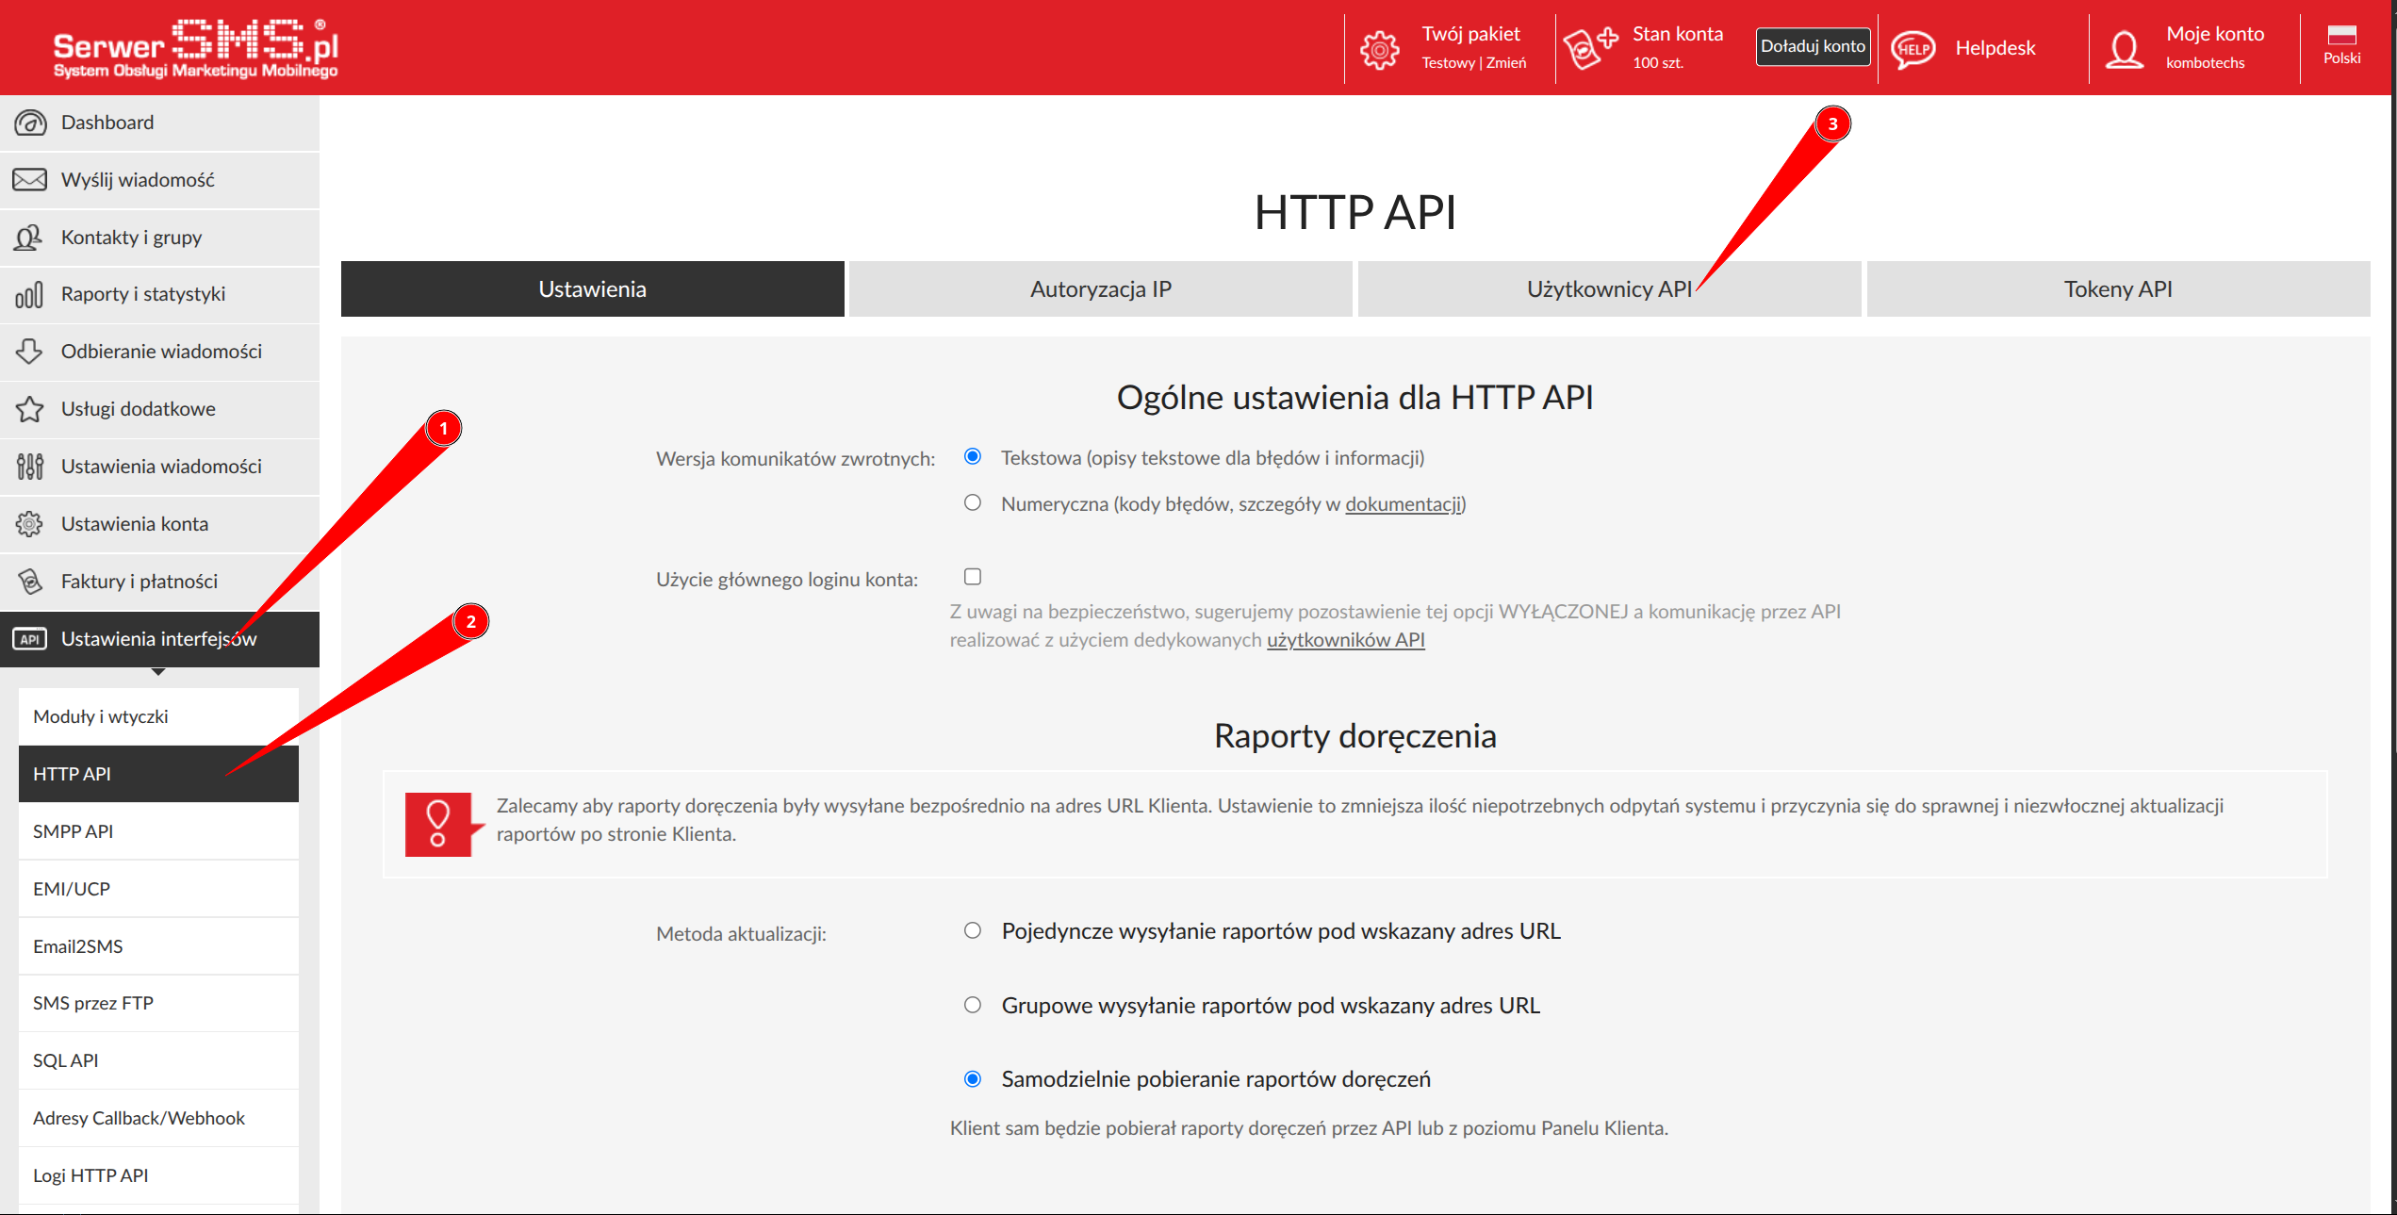Image resolution: width=2397 pixels, height=1215 pixels.
Task: Enable Użycie głównego loginu konta checkbox
Action: (x=973, y=577)
